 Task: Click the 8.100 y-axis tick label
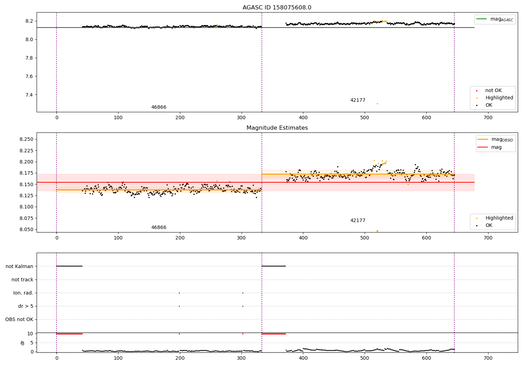(x=26, y=207)
